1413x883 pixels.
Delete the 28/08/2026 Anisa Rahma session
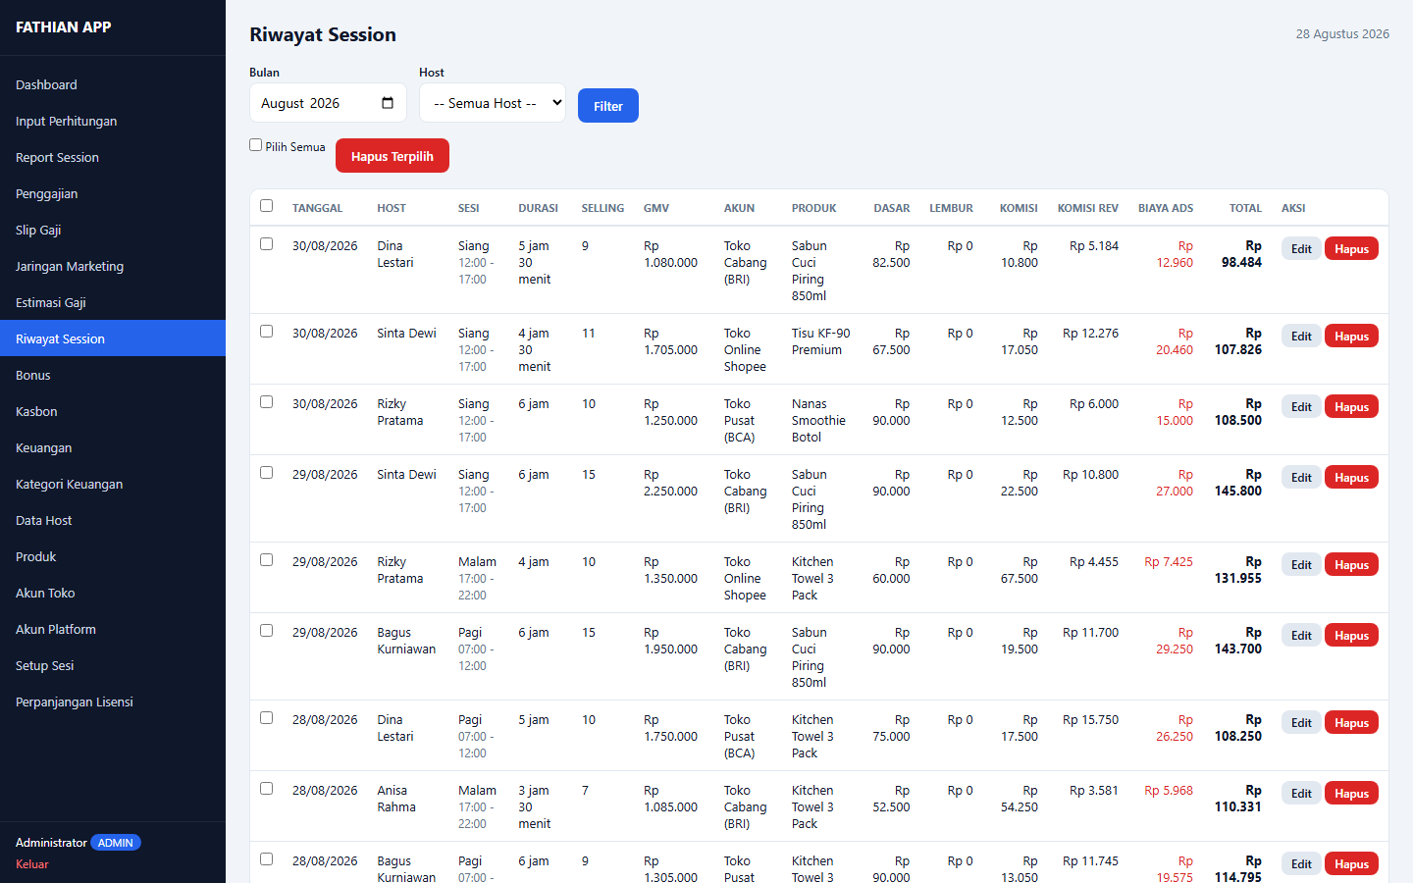coord(1351,794)
